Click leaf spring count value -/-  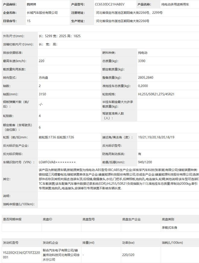pos(41,104)
